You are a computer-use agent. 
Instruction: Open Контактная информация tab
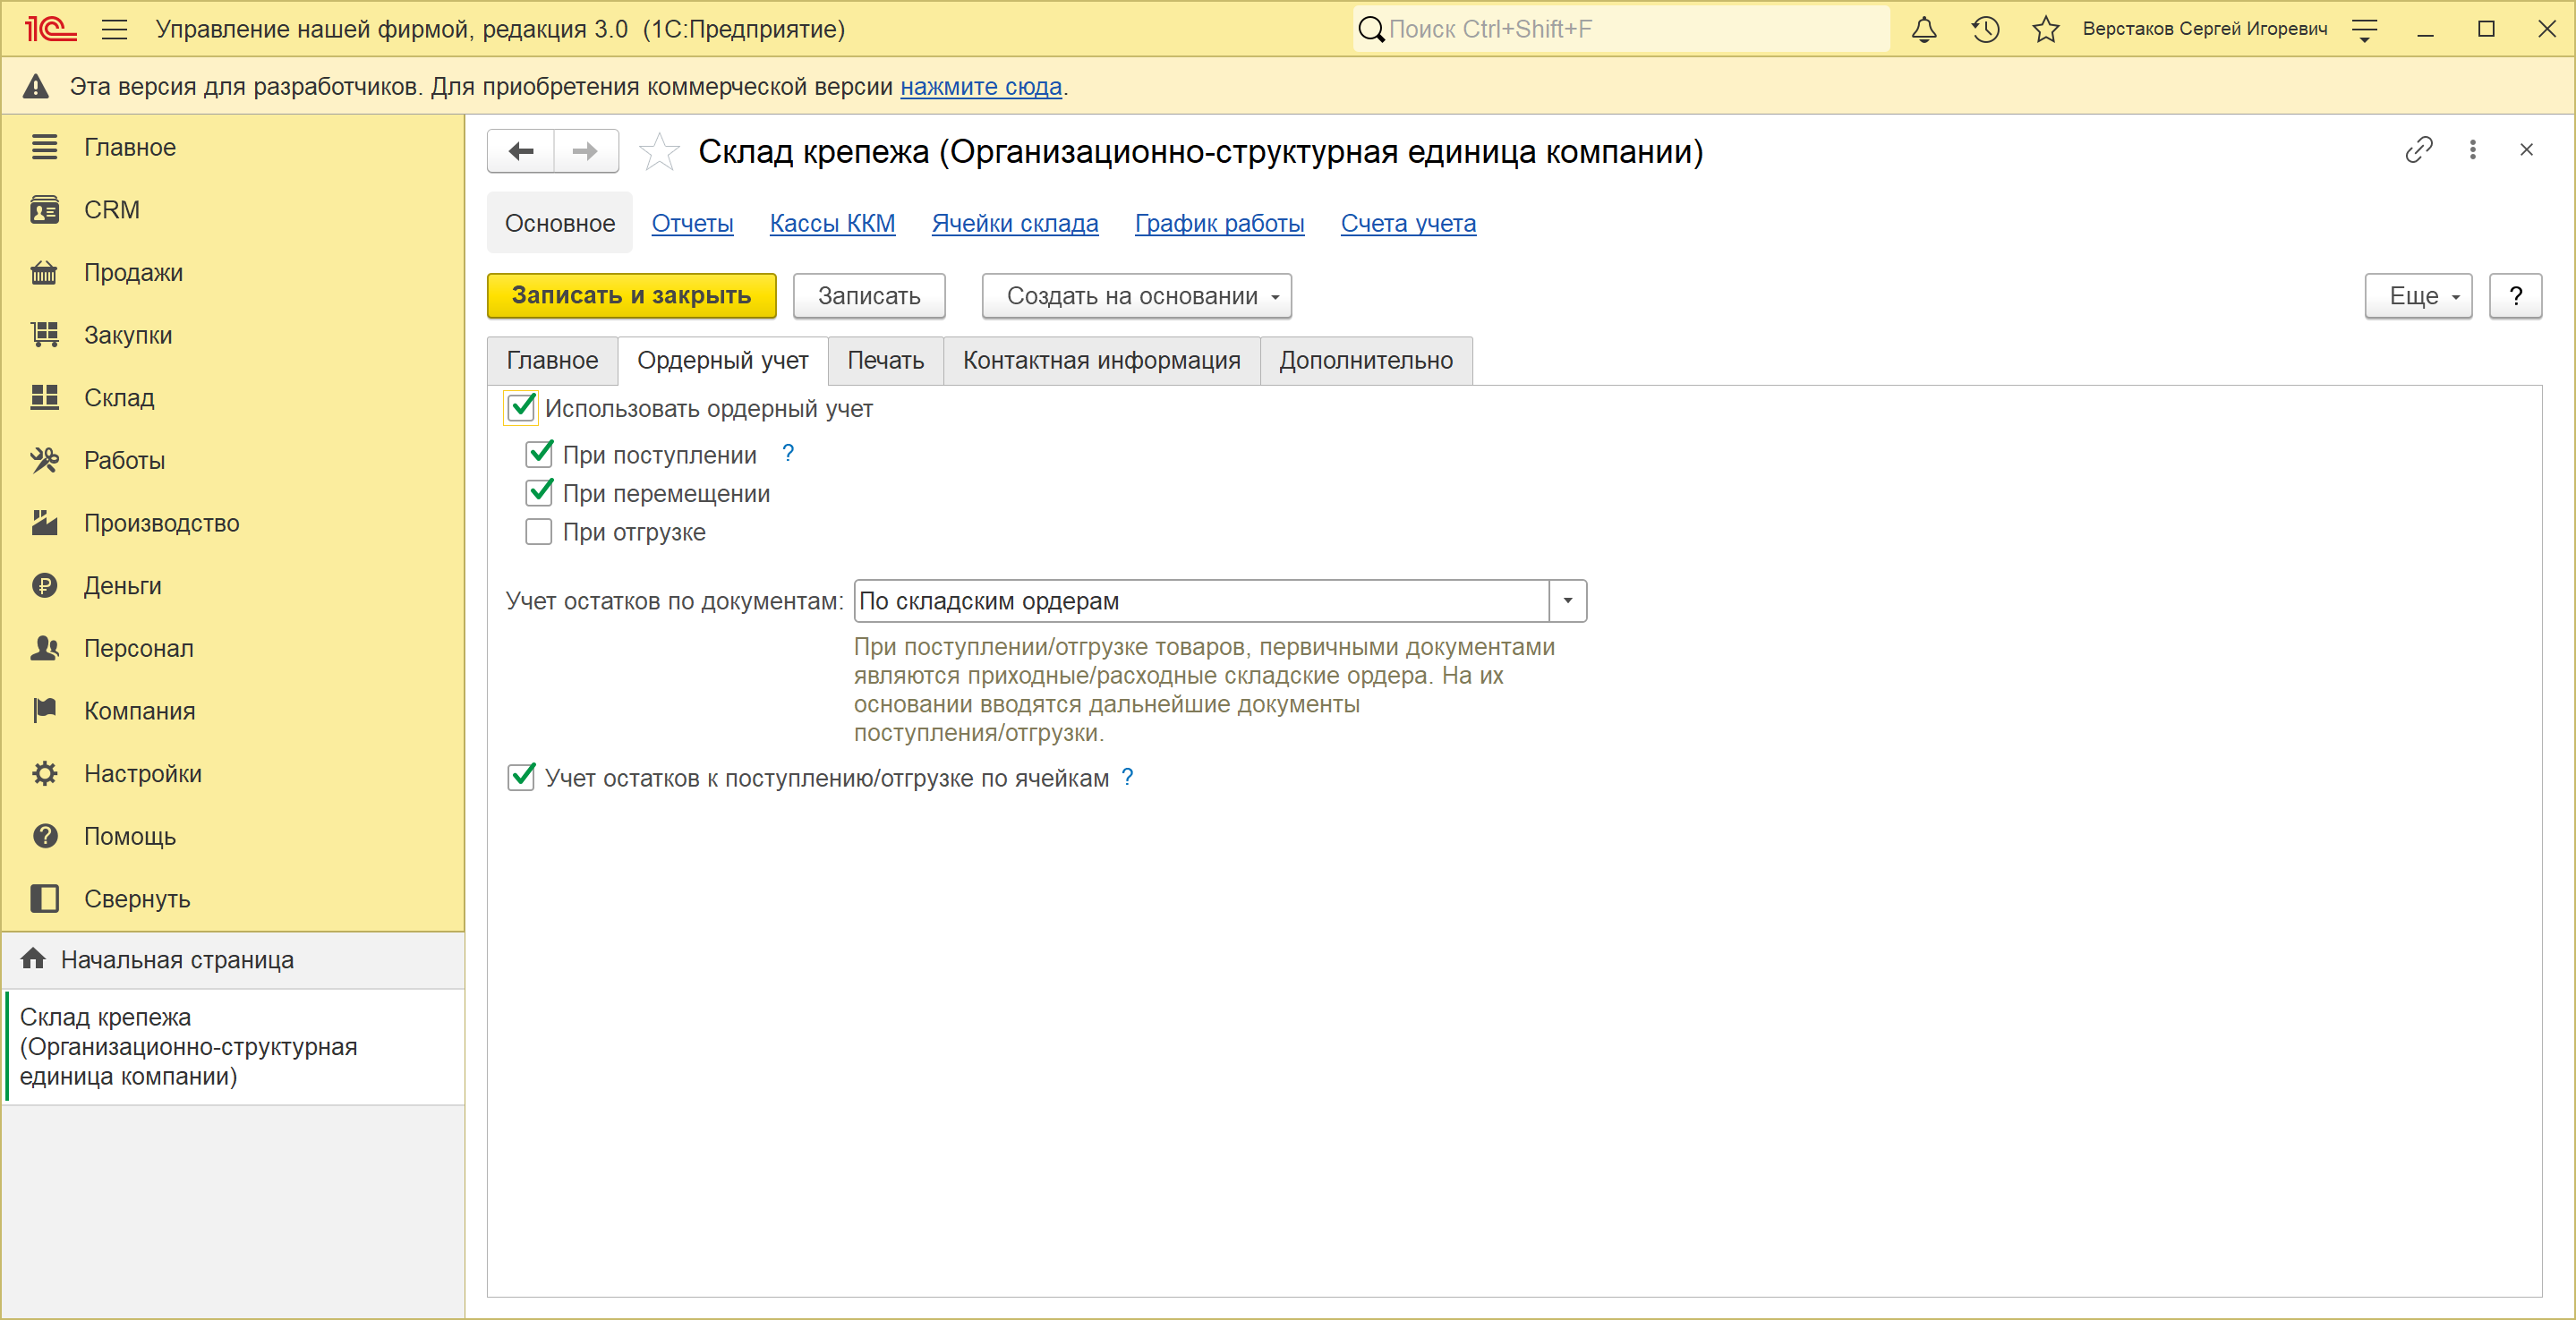click(1102, 360)
